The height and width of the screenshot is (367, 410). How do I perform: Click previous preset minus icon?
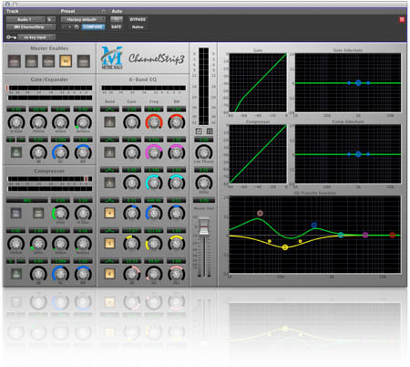coord(64,27)
